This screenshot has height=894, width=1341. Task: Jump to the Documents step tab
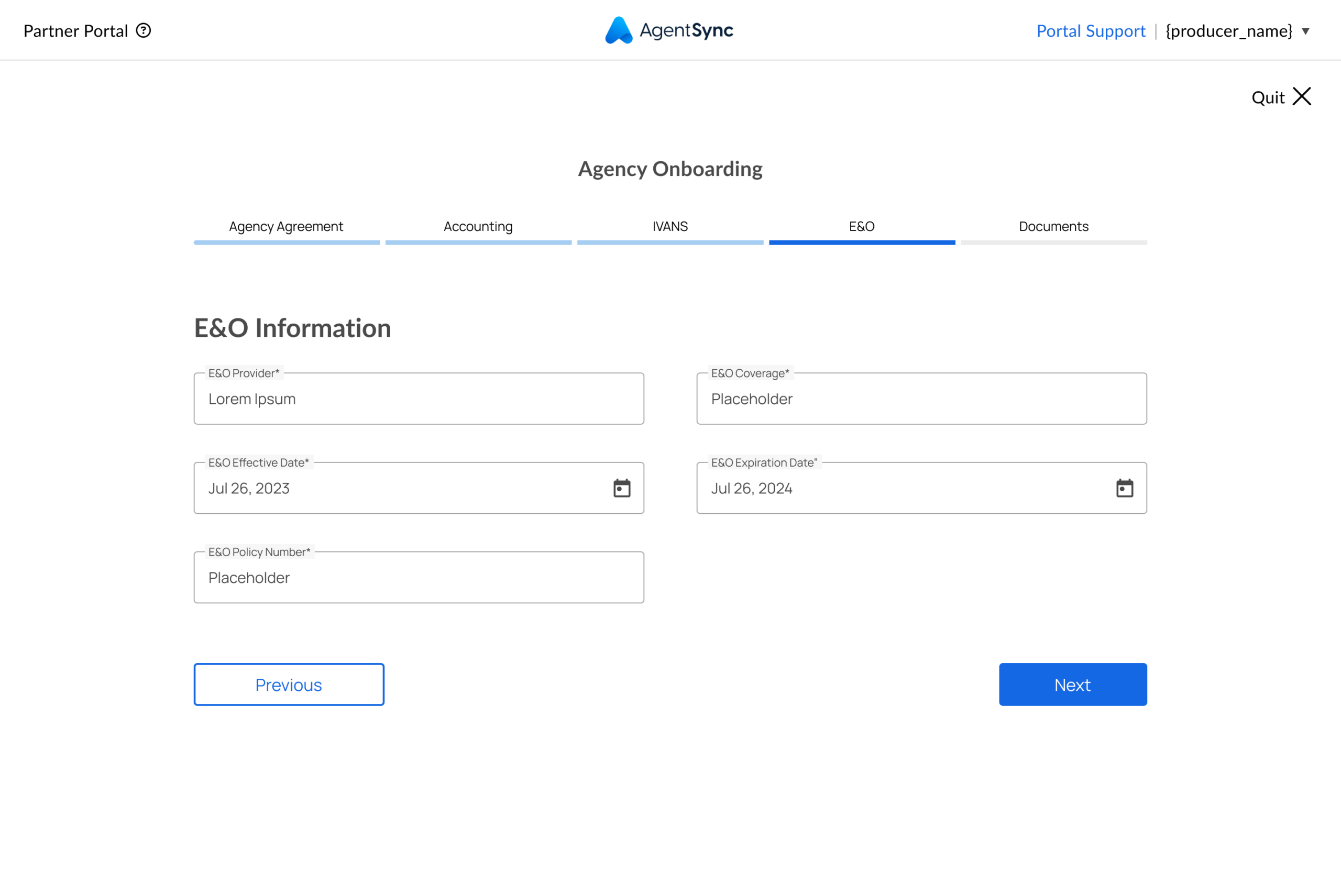[1053, 227]
